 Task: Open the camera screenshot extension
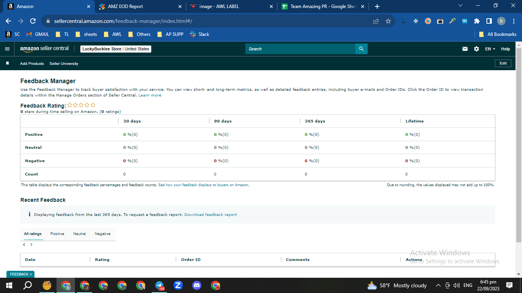pyautogui.click(x=440, y=21)
